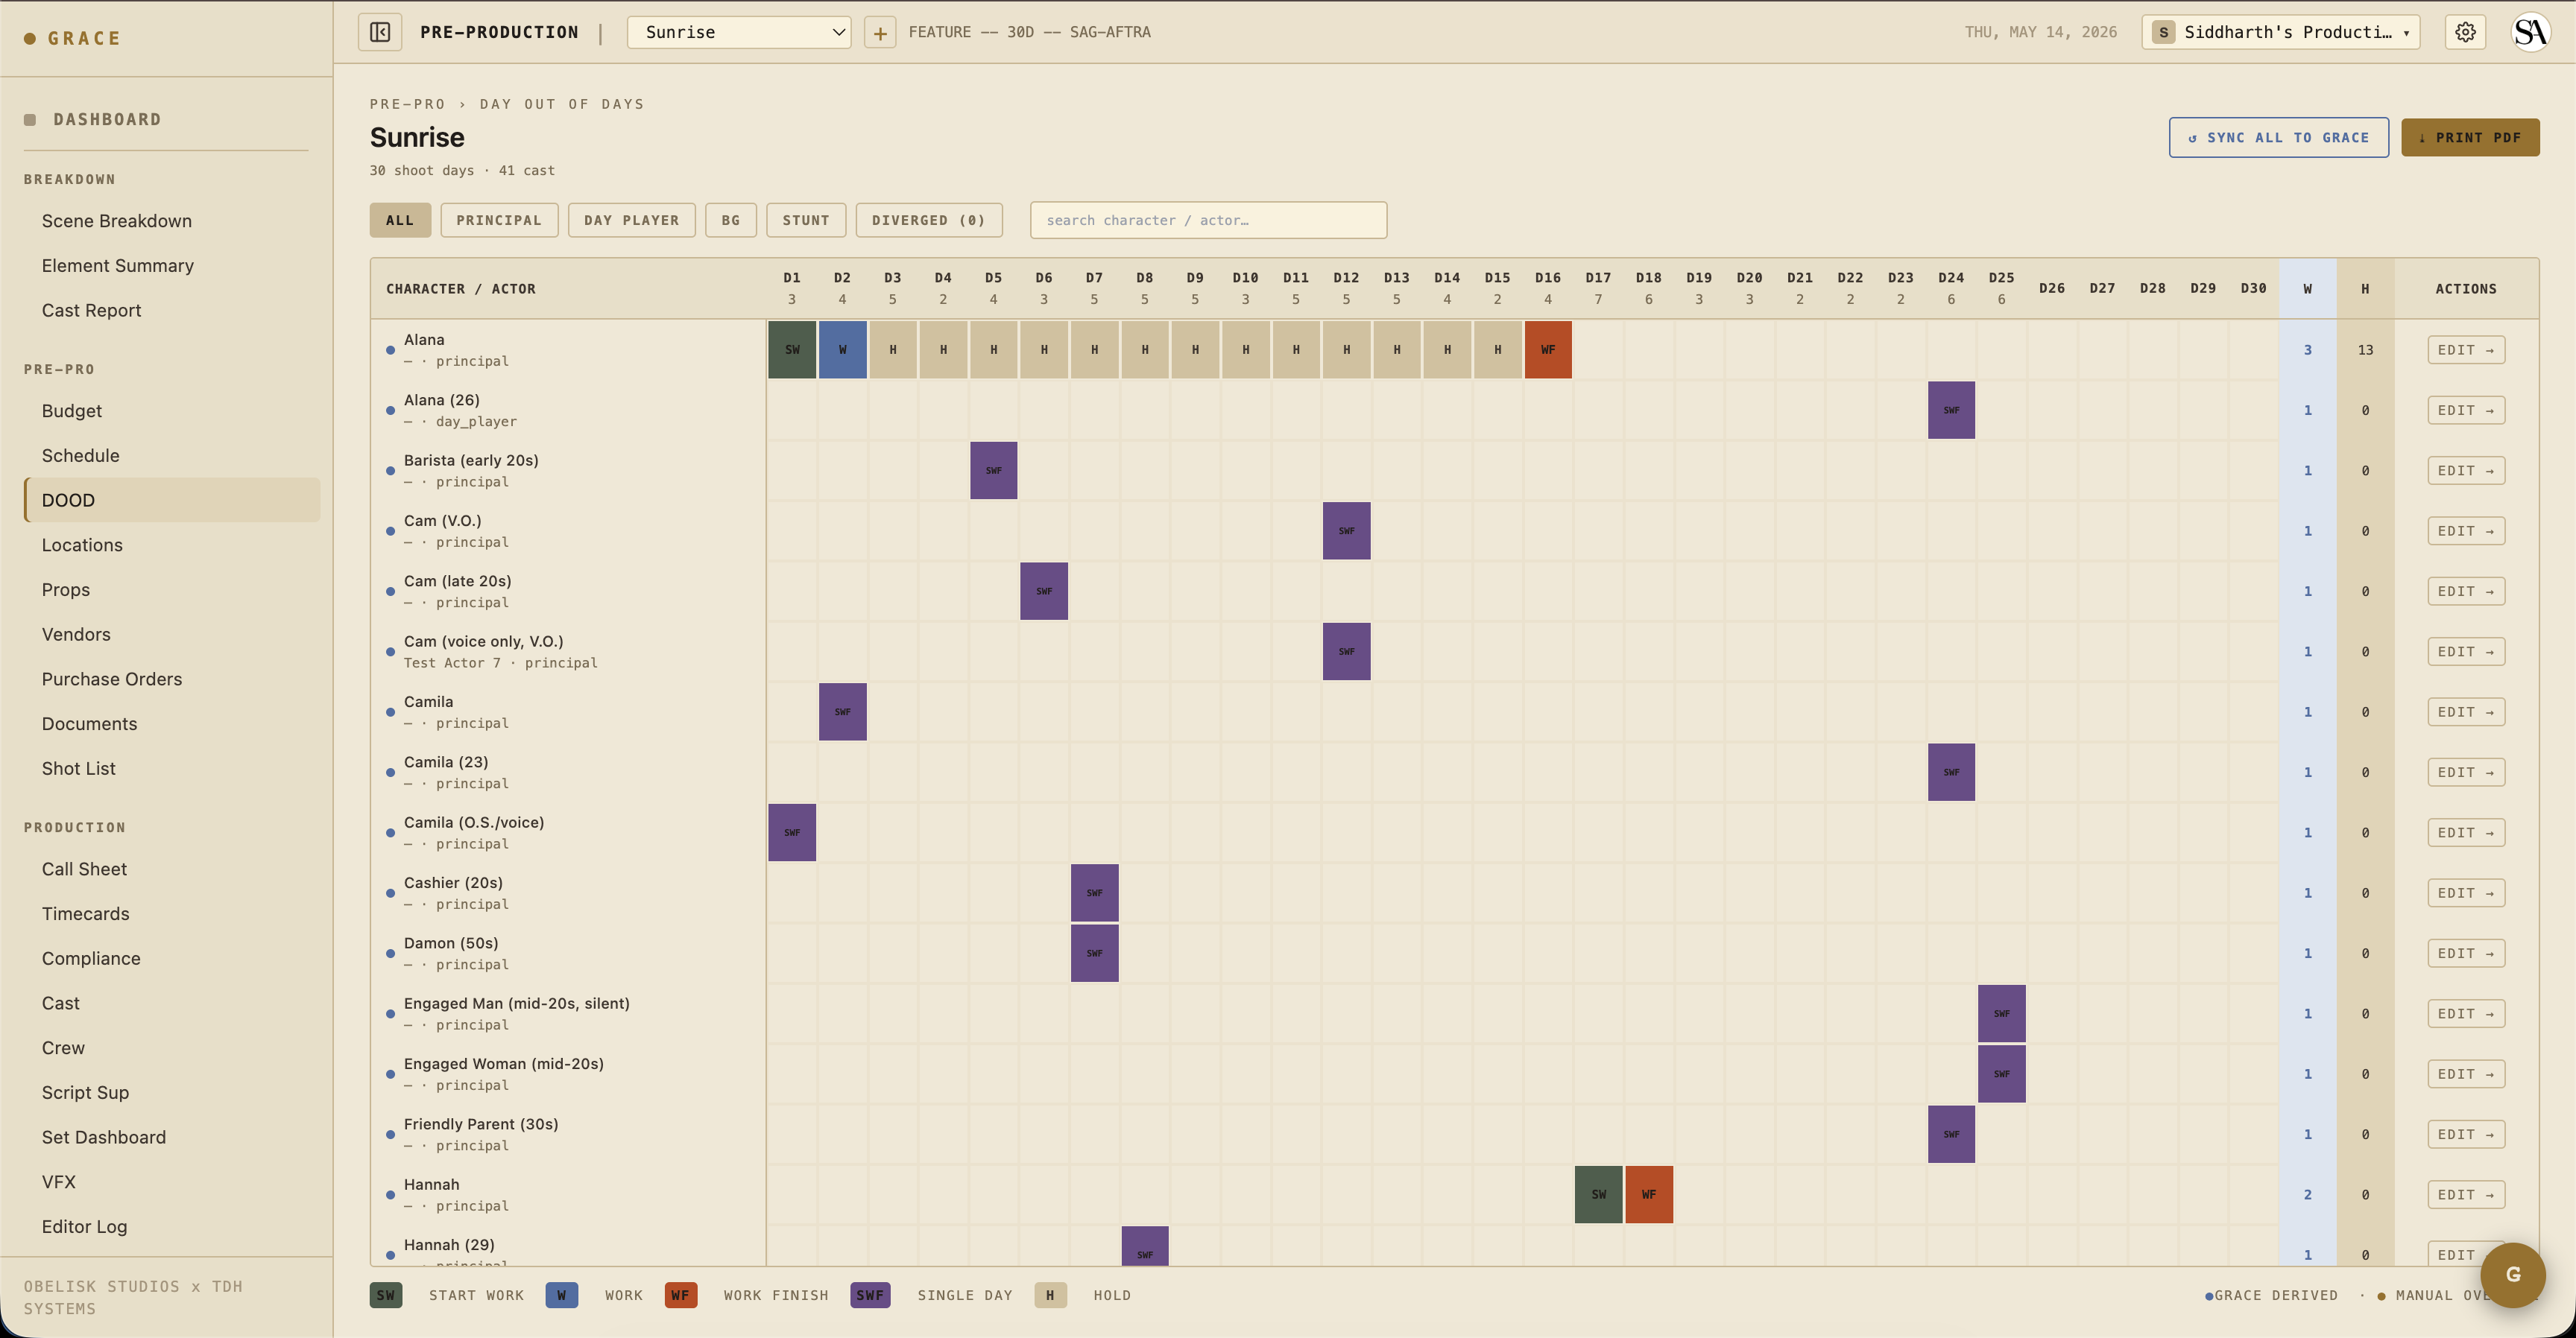
Task: Filter by BG cast
Action: [x=731, y=220]
